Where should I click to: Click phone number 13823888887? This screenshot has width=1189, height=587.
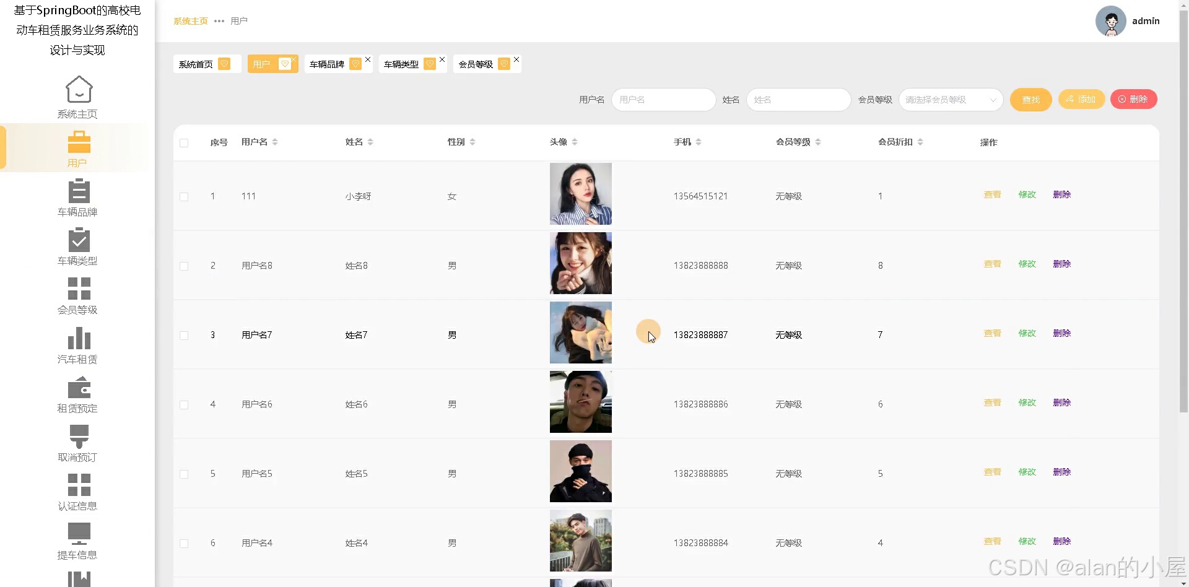[700, 335]
